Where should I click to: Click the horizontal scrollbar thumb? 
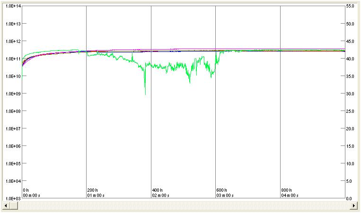pyautogui.click(x=14, y=205)
